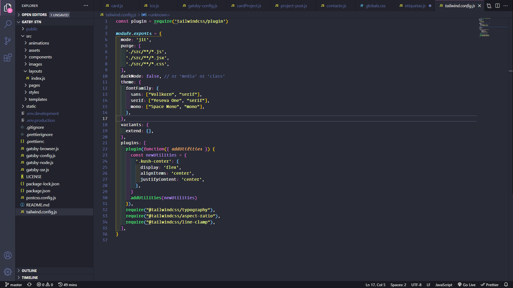This screenshot has height=288, width=513.
Task: Close the tailwind.config.js tab
Action: (x=480, y=6)
